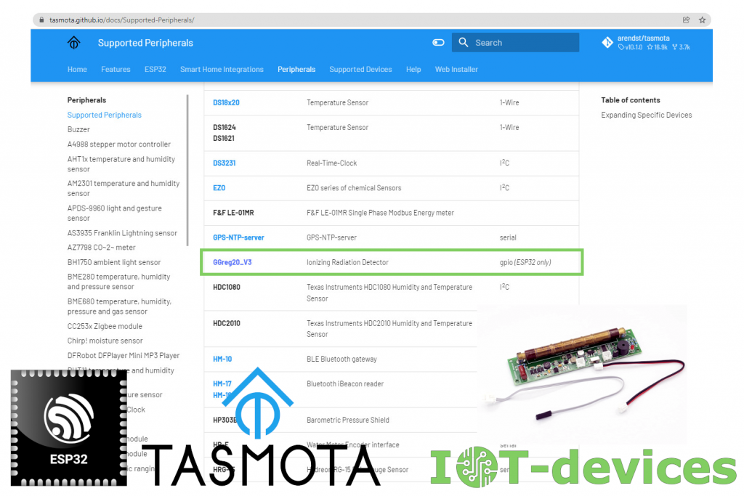Click 'DS1624' device name text

[224, 127]
